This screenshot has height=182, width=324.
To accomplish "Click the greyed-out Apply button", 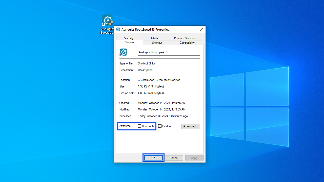I will click(x=194, y=158).
